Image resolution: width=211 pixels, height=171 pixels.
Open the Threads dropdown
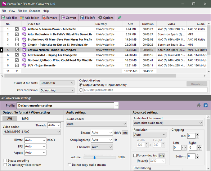pos(54,125)
